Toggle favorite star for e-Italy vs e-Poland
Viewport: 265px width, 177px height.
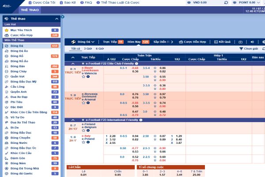pos(83,143)
